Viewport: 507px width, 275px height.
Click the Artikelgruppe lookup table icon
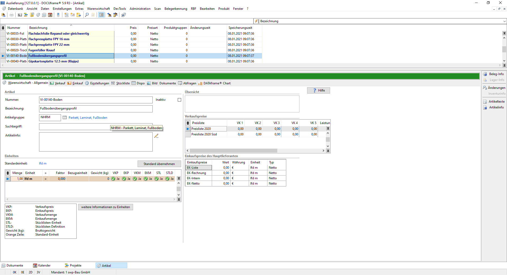pos(65,117)
